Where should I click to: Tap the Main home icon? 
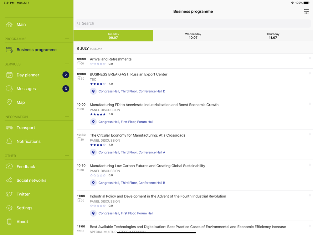click(x=9, y=24)
